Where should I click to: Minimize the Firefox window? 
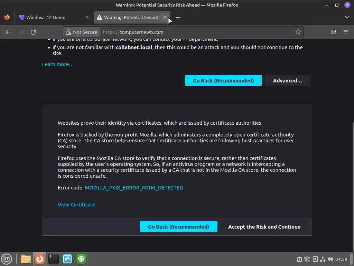tap(327, 5)
